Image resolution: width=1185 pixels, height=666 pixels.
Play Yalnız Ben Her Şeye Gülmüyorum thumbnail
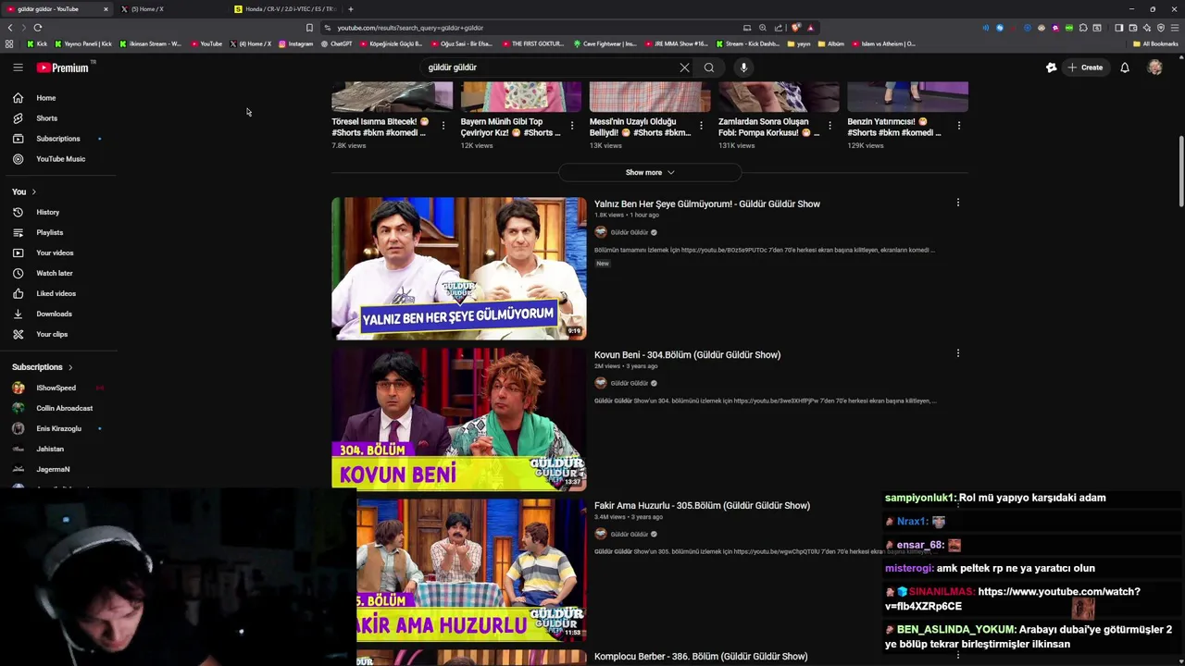coord(459,268)
